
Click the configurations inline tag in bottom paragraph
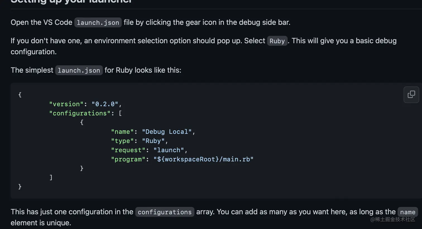pyautogui.click(x=164, y=212)
